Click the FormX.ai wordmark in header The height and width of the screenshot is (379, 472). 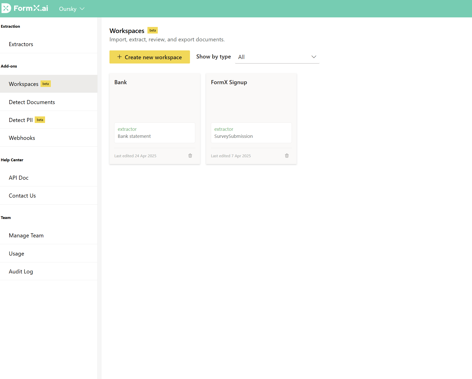(31, 8)
